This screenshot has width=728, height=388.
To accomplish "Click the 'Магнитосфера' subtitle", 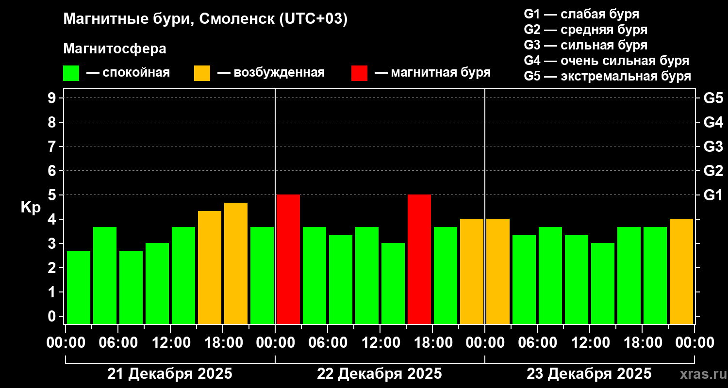I will click(x=115, y=49).
